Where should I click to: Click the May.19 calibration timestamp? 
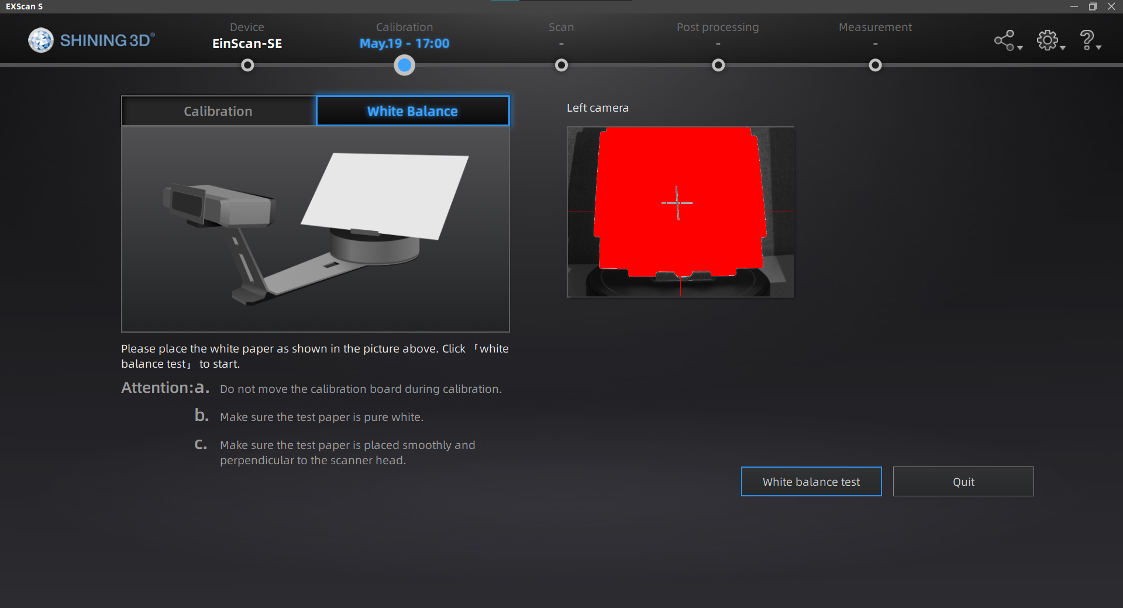point(404,43)
